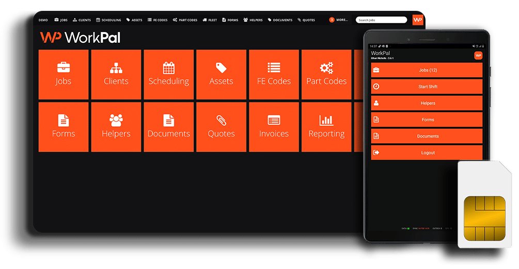Image resolution: width=519 pixels, height=269 pixels.
Task: Click the Clients hierarchy tile icon
Action: (116, 68)
